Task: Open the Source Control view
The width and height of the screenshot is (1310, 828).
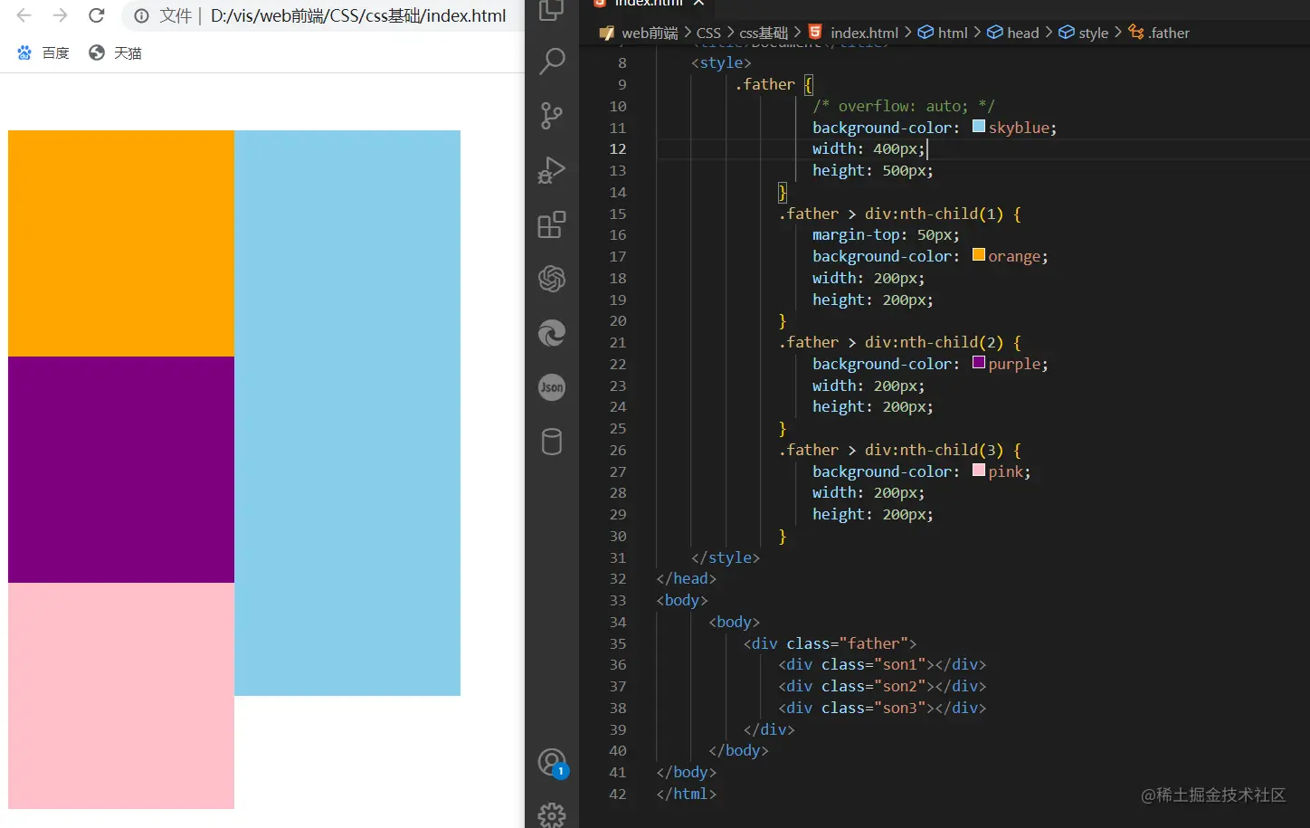Action: click(x=552, y=116)
